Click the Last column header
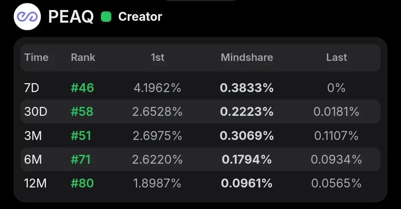Viewport: 401px width, 209px height. click(x=336, y=57)
